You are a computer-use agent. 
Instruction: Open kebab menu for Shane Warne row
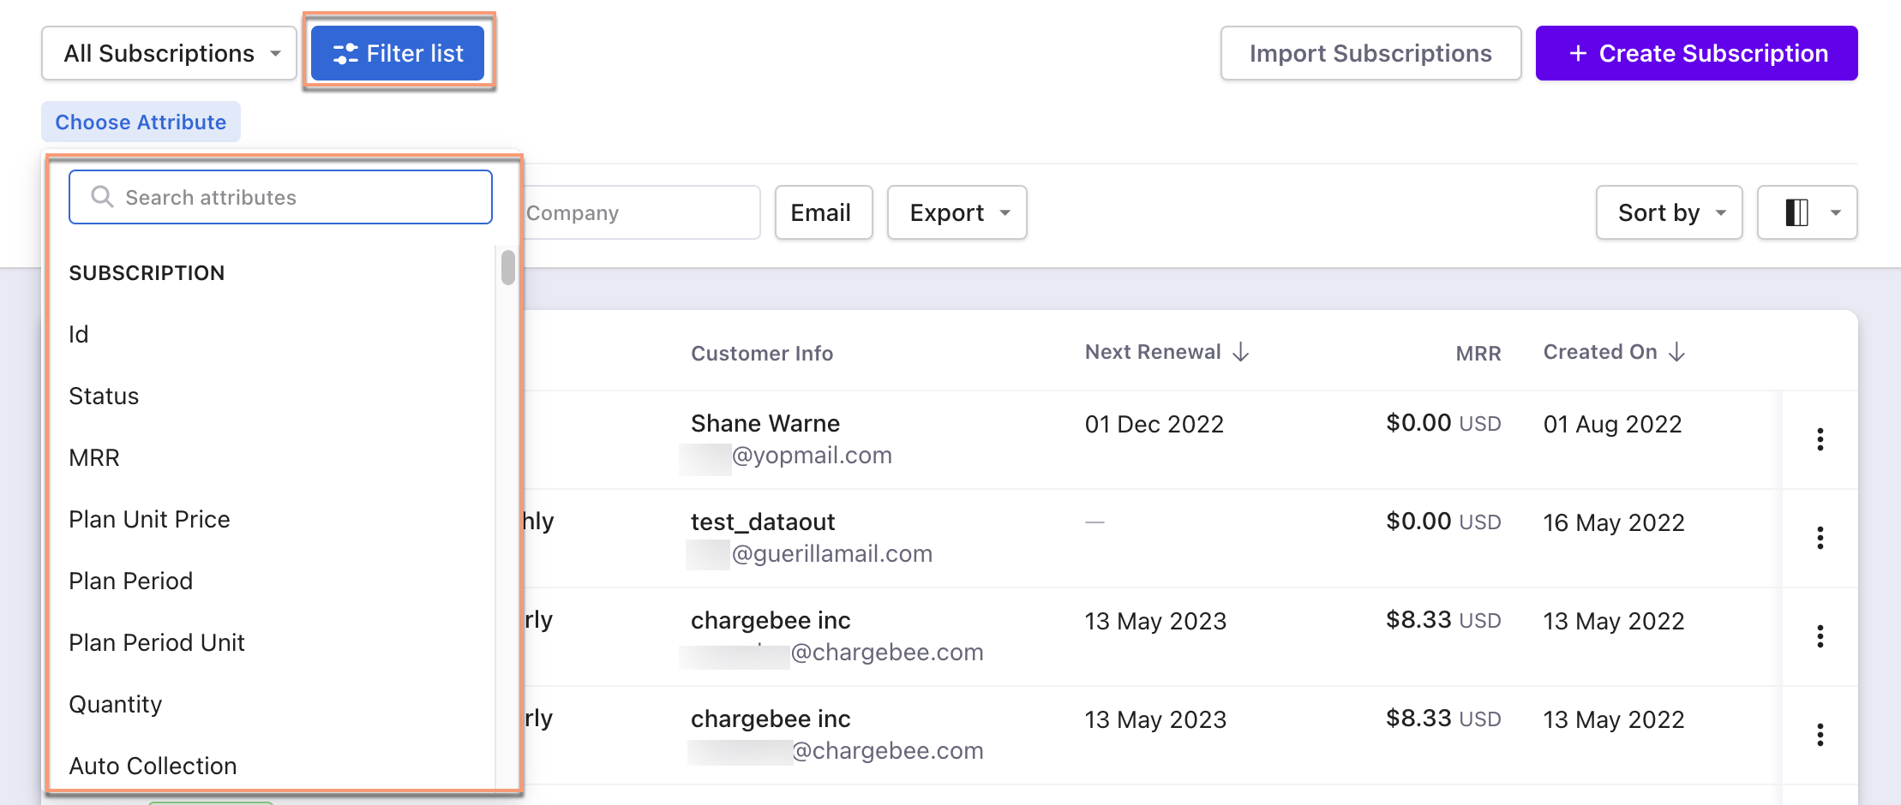(x=1820, y=439)
